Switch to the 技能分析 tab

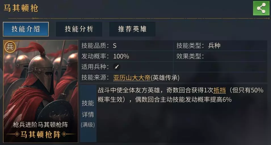79,29
